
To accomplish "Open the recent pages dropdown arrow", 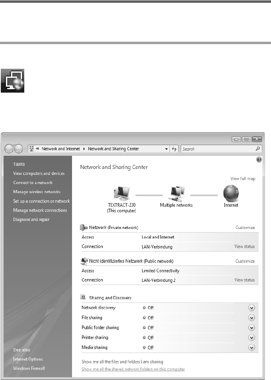I will [x=25, y=149].
